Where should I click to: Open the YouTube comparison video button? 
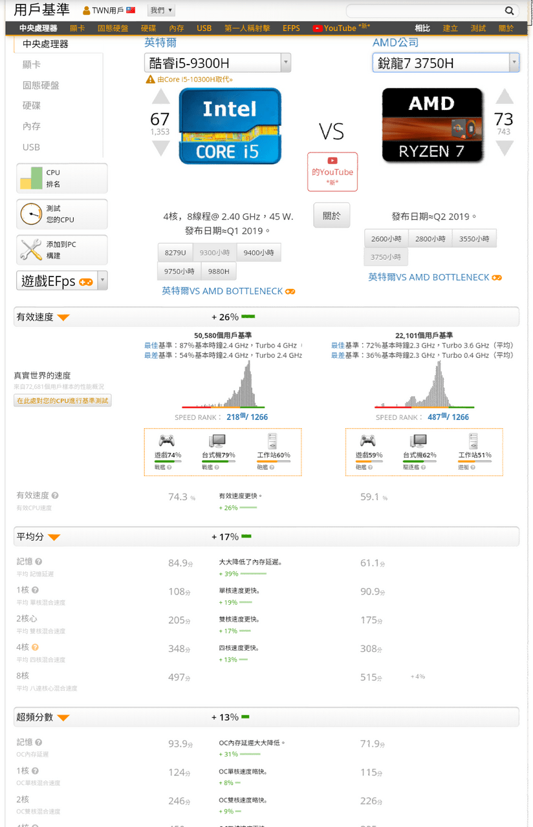point(332,172)
